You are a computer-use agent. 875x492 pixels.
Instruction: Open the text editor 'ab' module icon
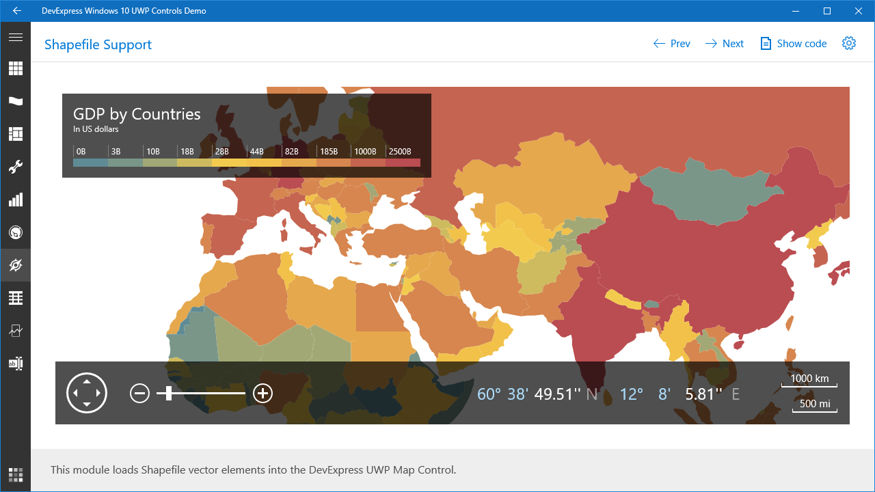pos(16,363)
